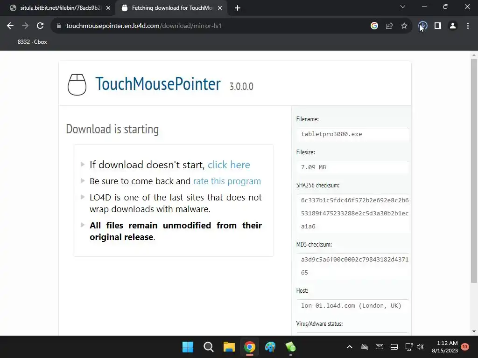Screen dimensions: 478x358
Task: Click the Google icon in address bar
Action: click(374, 26)
